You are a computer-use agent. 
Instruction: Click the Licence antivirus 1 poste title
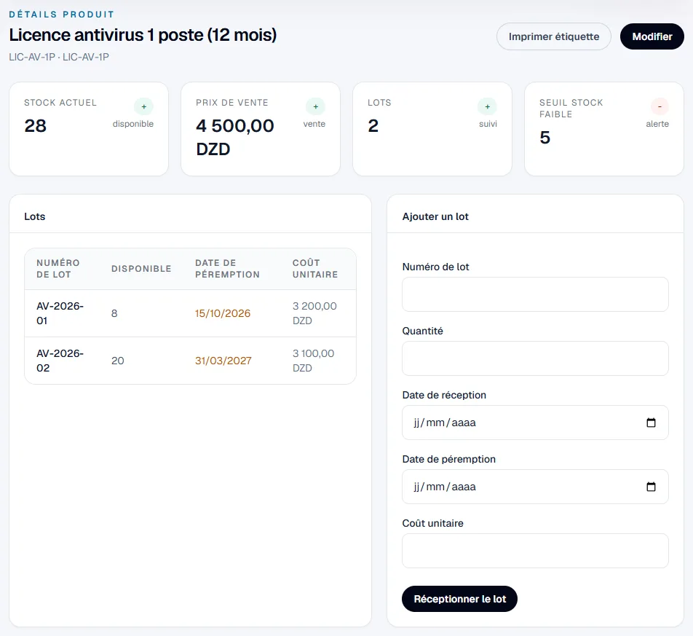pyautogui.click(x=143, y=34)
